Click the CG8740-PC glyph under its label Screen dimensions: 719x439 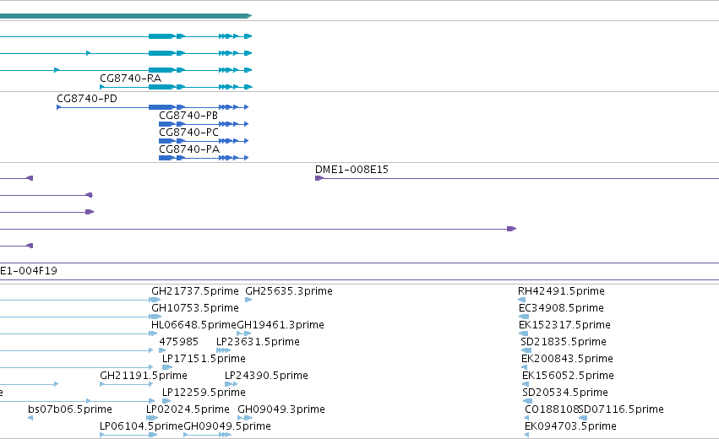click(204, 141)
